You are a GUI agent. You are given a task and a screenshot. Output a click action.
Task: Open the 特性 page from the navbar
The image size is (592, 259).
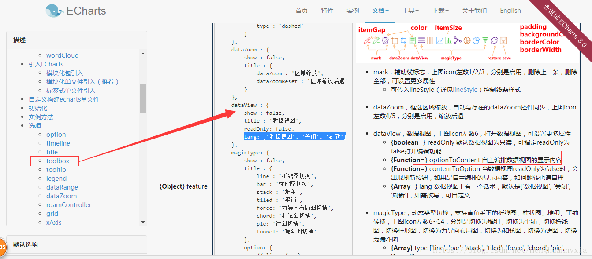pyautogui.click(x=327, y=11)
